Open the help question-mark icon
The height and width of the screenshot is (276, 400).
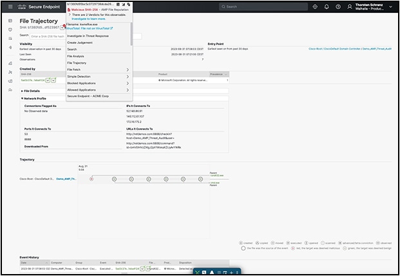tap(338, 7)
